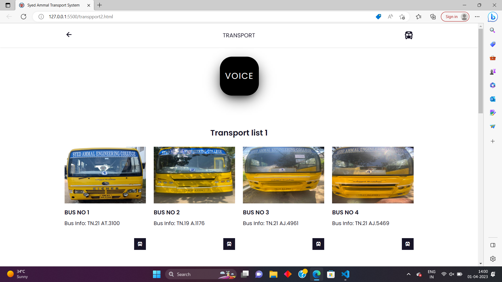502x282 pixels.
Task: Click 'Bus Info: TN.21 AT.3100' text
Action: (92, 223)
